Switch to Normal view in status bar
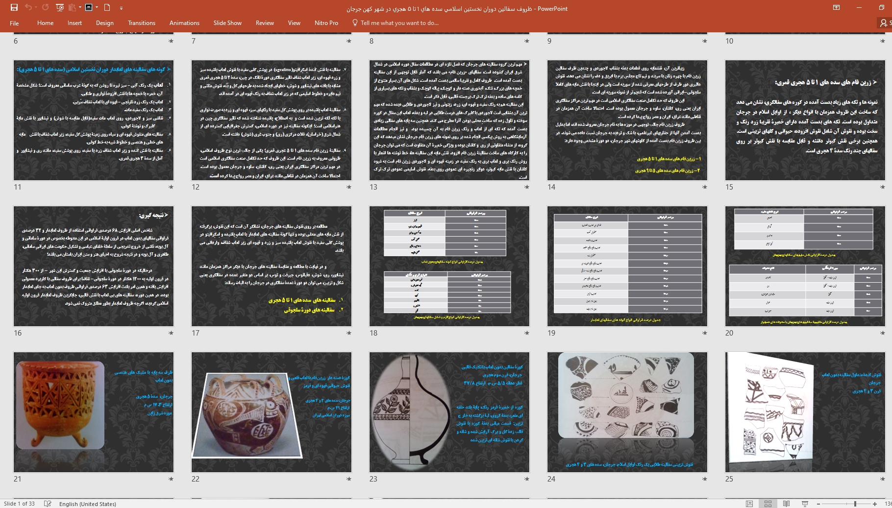This screenshot has height=508, width=892. tap(749, 504)
